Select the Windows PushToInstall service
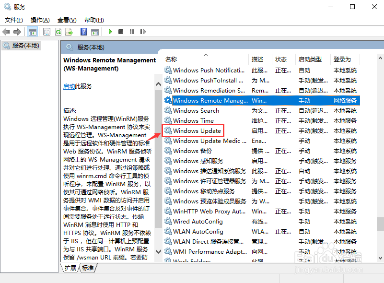Image resolution: width=384 pixels, height=283 pixels. [262, 81]
